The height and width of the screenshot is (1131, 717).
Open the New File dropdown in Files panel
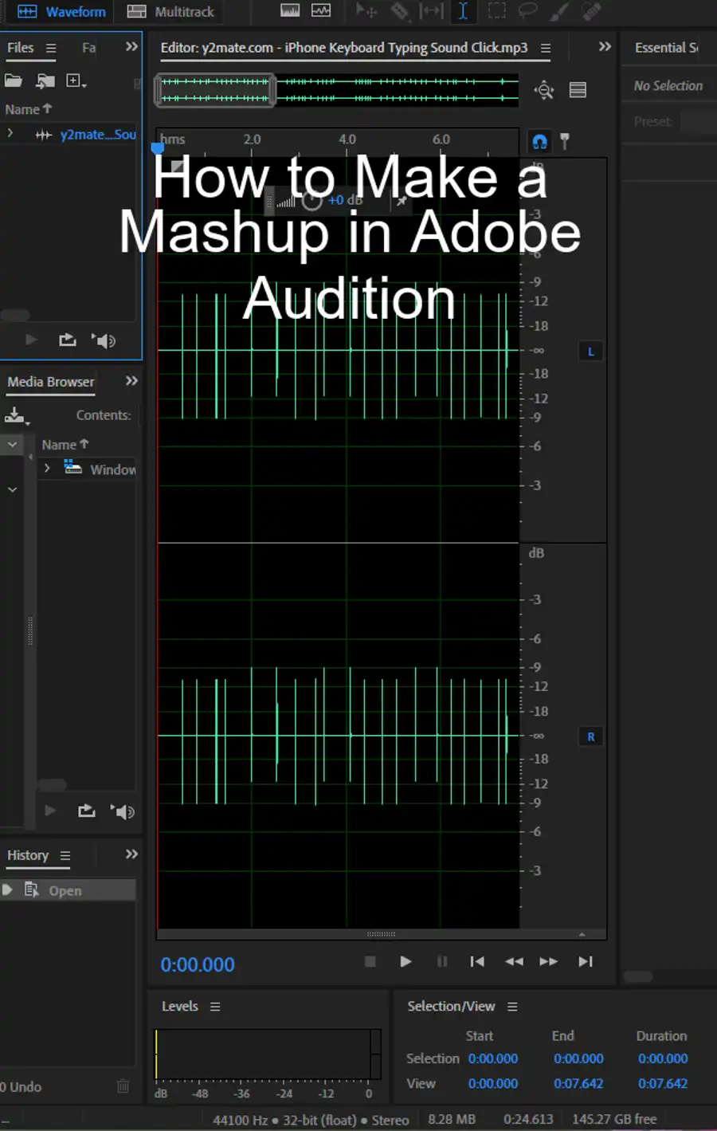pos(76,81)
